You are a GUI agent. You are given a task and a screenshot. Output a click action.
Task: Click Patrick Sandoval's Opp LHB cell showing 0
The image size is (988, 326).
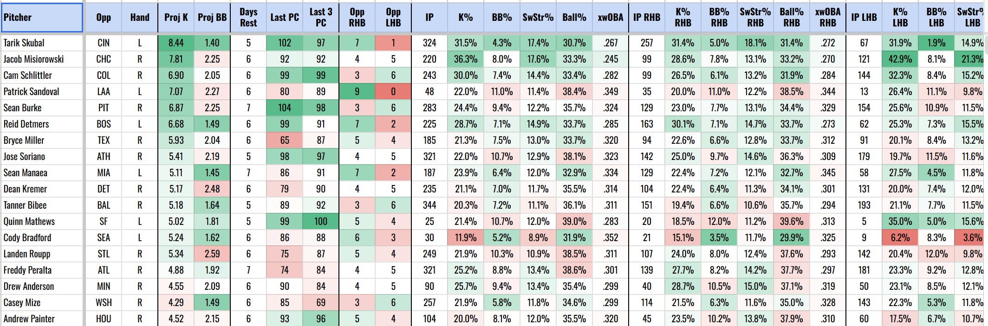pos(393,91)
